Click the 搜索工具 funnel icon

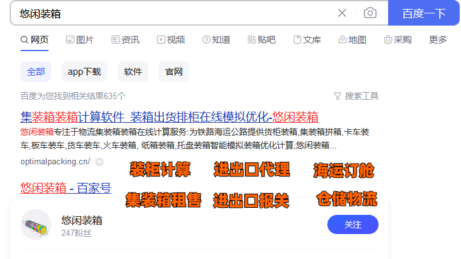coord(338,96)
